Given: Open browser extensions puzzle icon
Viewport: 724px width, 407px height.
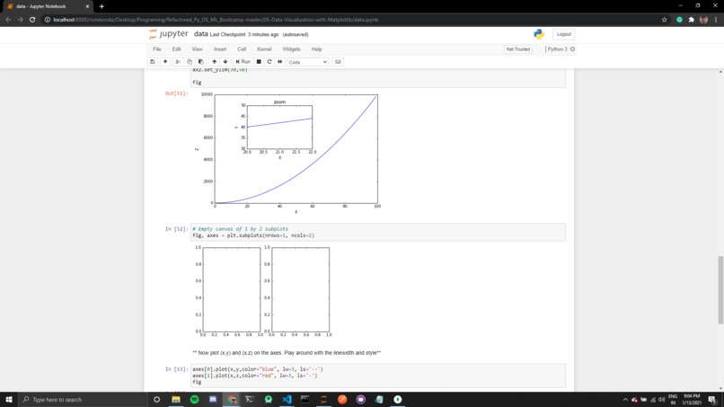Looking at the screenshot, I should tap(692, 20).
